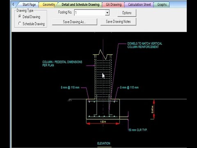Click the 8 mm @ 115 mm annotation
This screenshot has height=148, width=197.
[x=129, y=88]
